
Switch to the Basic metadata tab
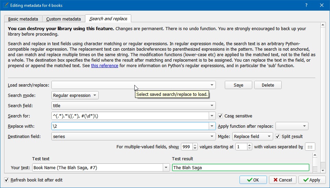click(x=23, y=19)
